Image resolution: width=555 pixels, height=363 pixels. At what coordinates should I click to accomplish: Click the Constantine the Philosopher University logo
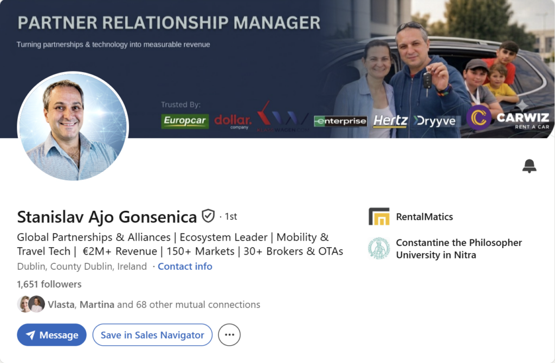(x=379, y=248)
